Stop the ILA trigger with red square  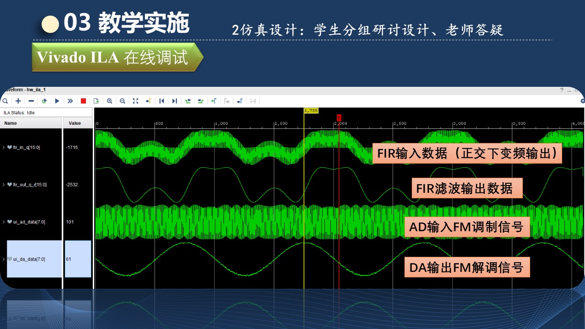[x=83, y=101]
